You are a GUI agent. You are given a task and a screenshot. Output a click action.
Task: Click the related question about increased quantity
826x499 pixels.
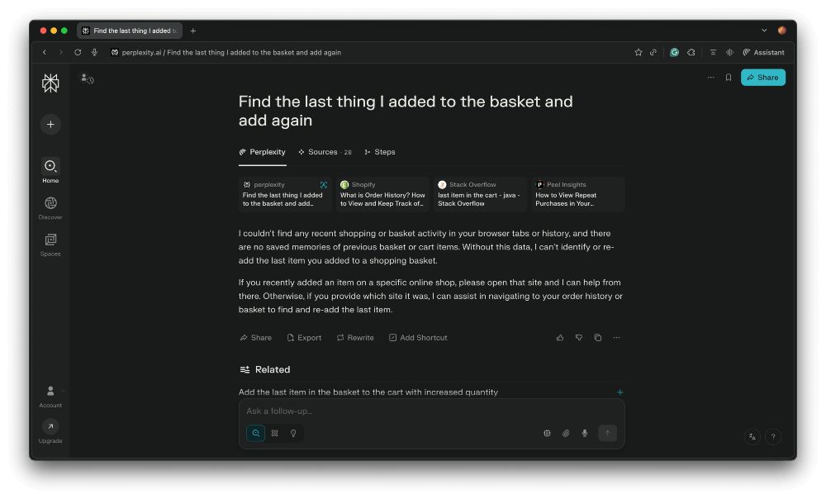point(368,392)
